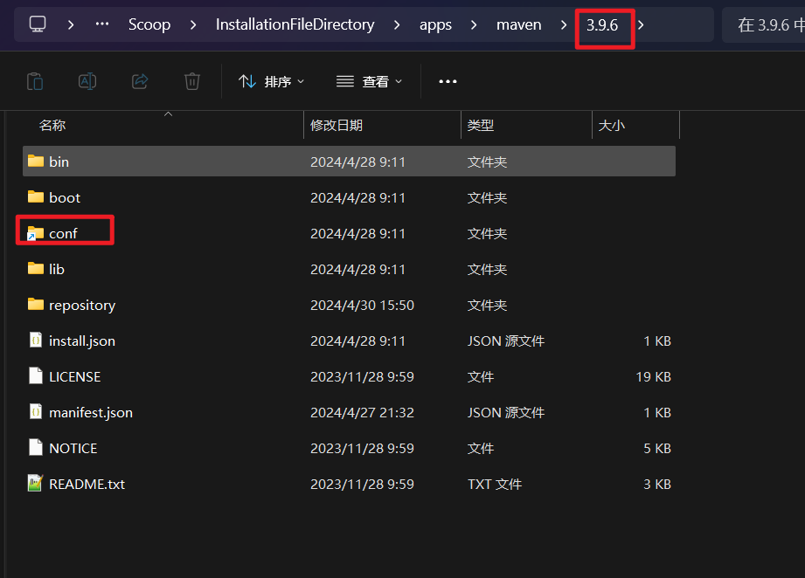Image resolution: width=805 pixels, height=578 pixels.
Task: Click the conf shortcut folder icon
Action: (36, 233)
